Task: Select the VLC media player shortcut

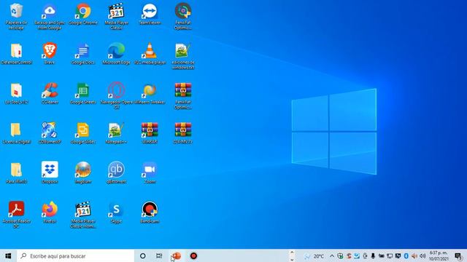Action: [150, 54]
